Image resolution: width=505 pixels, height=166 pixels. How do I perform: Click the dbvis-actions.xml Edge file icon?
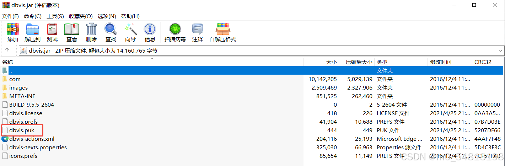(5, 139)
